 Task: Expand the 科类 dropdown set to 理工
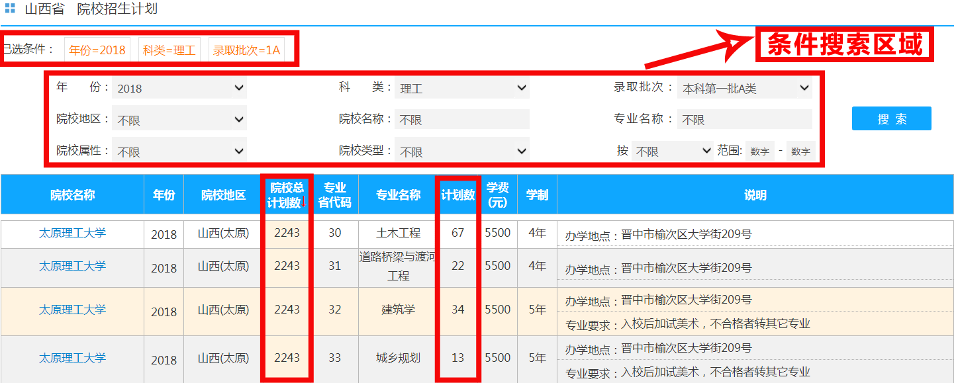click(461, 88)
